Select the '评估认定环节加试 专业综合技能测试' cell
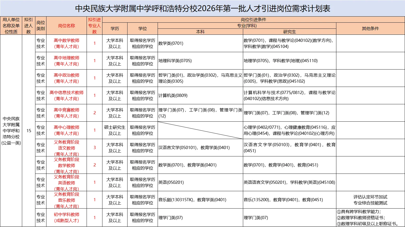 [370, 200]
